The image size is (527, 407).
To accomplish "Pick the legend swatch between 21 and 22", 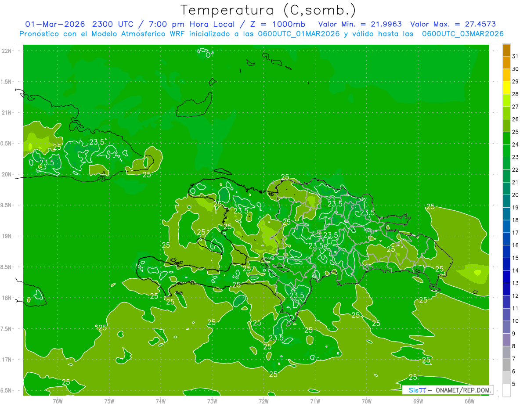I will 506,176.
